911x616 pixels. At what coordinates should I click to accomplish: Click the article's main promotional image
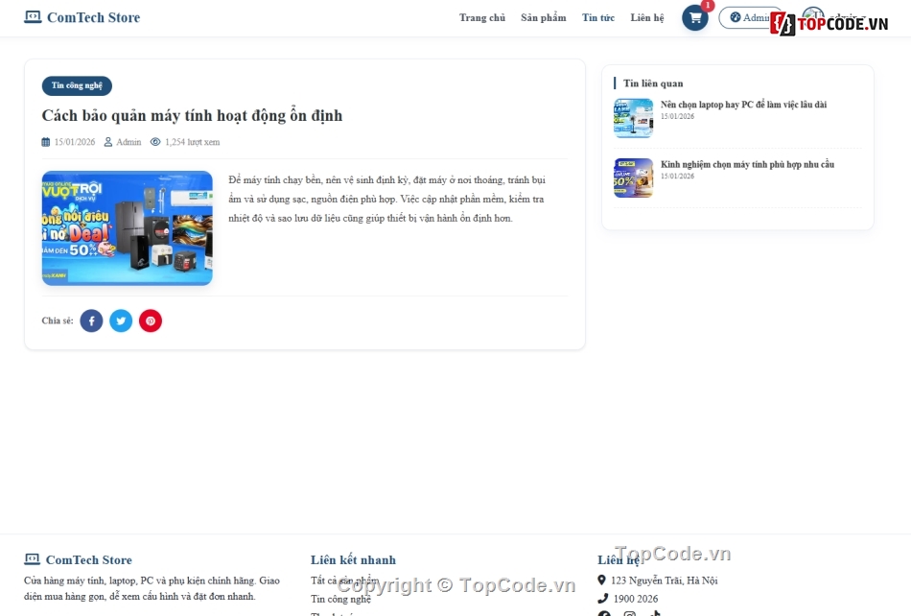tap(128, 227)
